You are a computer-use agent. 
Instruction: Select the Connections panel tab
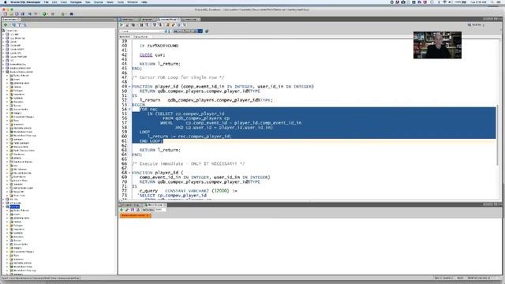coord(10,19)
